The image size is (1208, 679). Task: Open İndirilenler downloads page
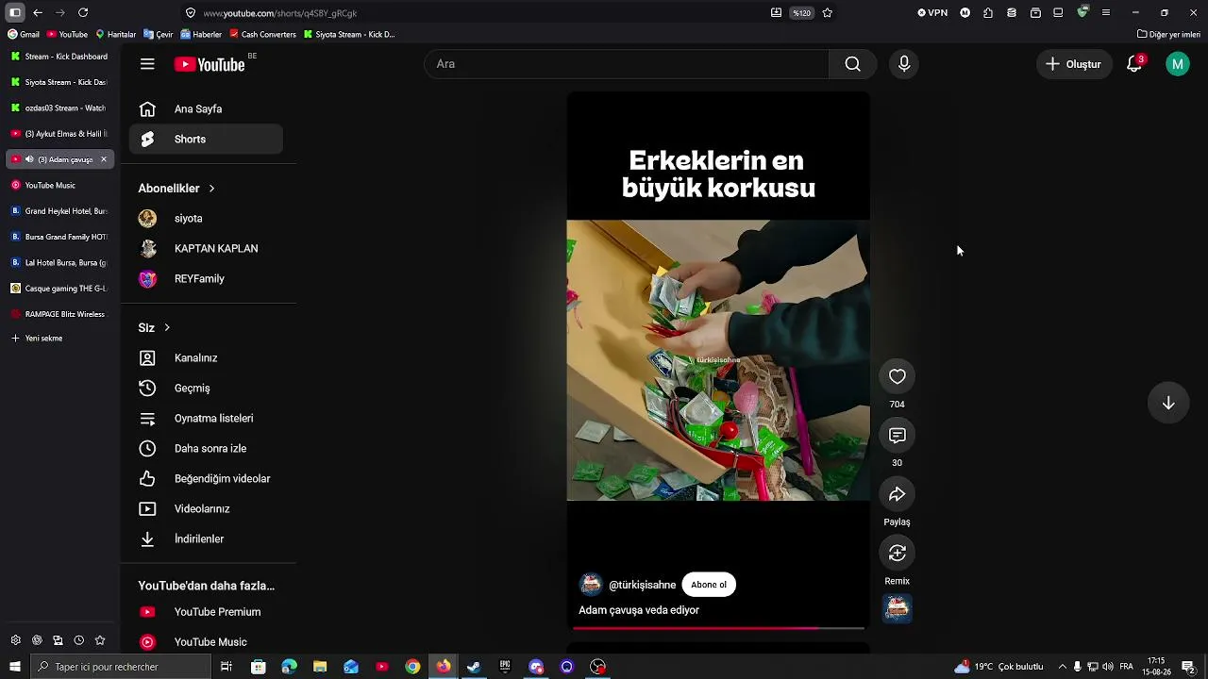(206, 539)
